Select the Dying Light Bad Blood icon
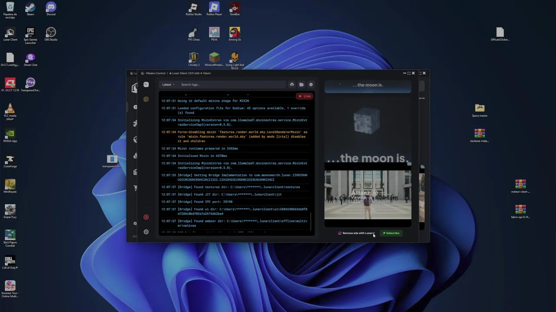Viewport: 556px width, 312px height. (x=235, y=61)
